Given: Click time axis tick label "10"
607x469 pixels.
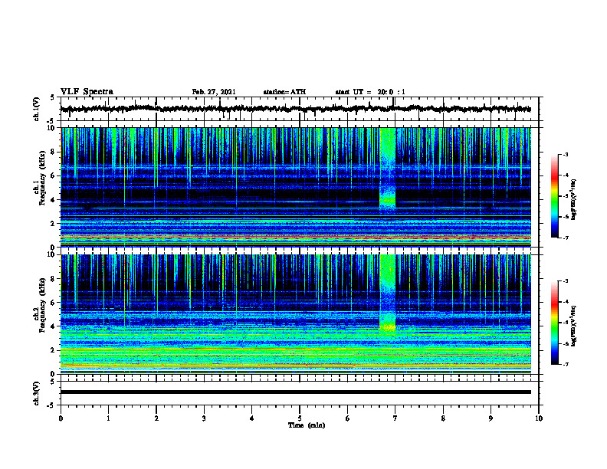Looking at the screenshot, I should (539, 418).
